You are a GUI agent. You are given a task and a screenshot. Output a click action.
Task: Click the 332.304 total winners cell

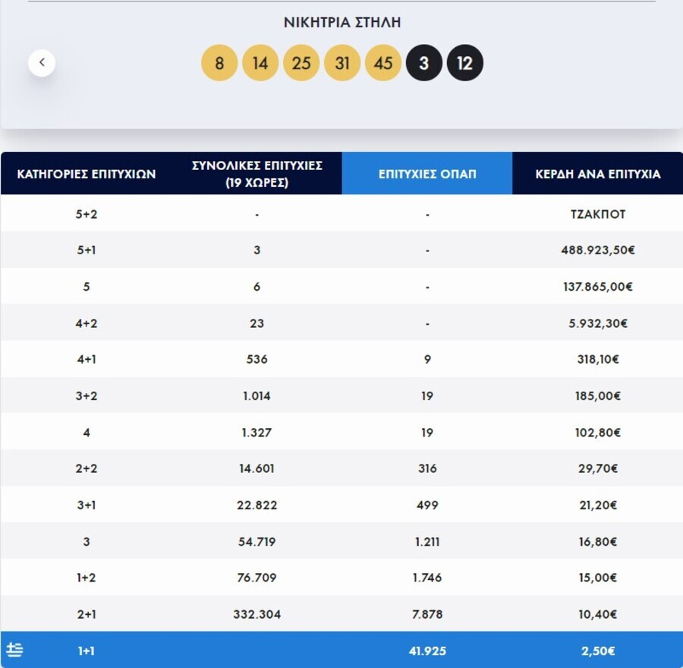tap(257, 614)
